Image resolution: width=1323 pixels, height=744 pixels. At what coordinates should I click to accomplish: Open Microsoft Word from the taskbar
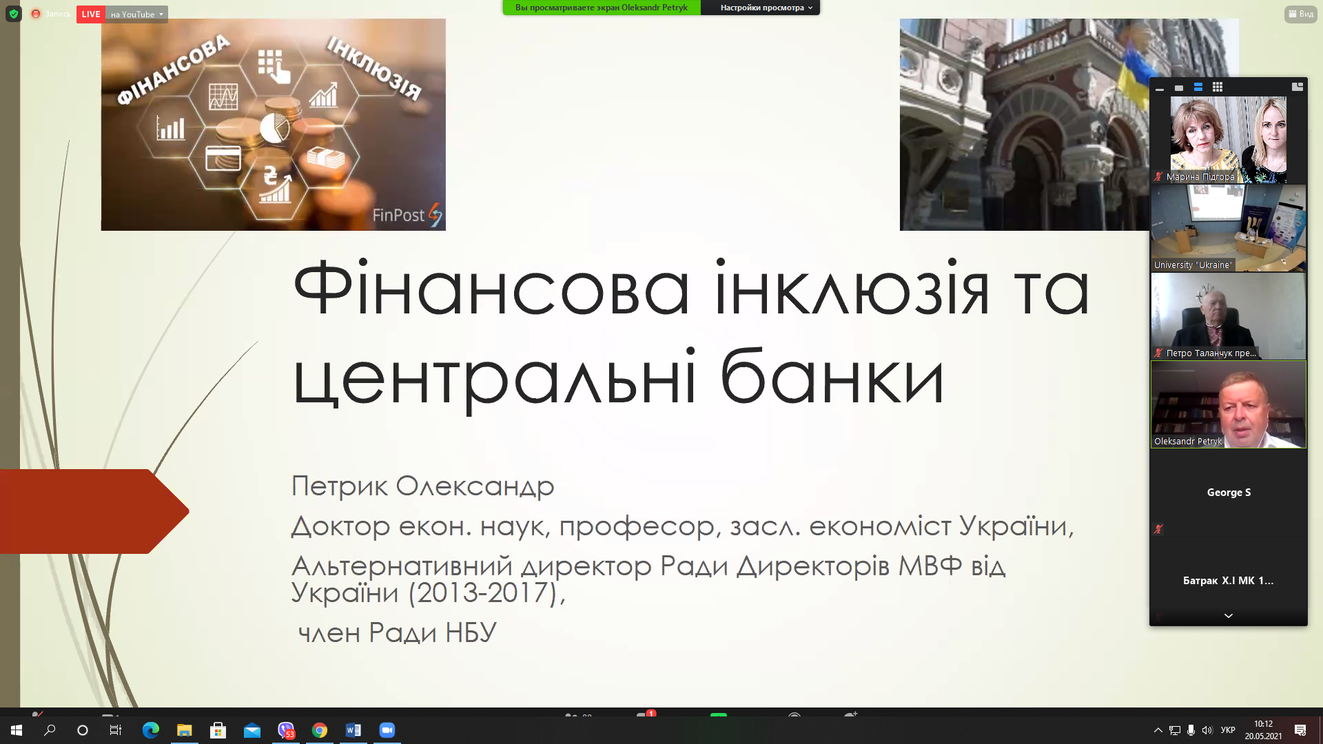353,730
